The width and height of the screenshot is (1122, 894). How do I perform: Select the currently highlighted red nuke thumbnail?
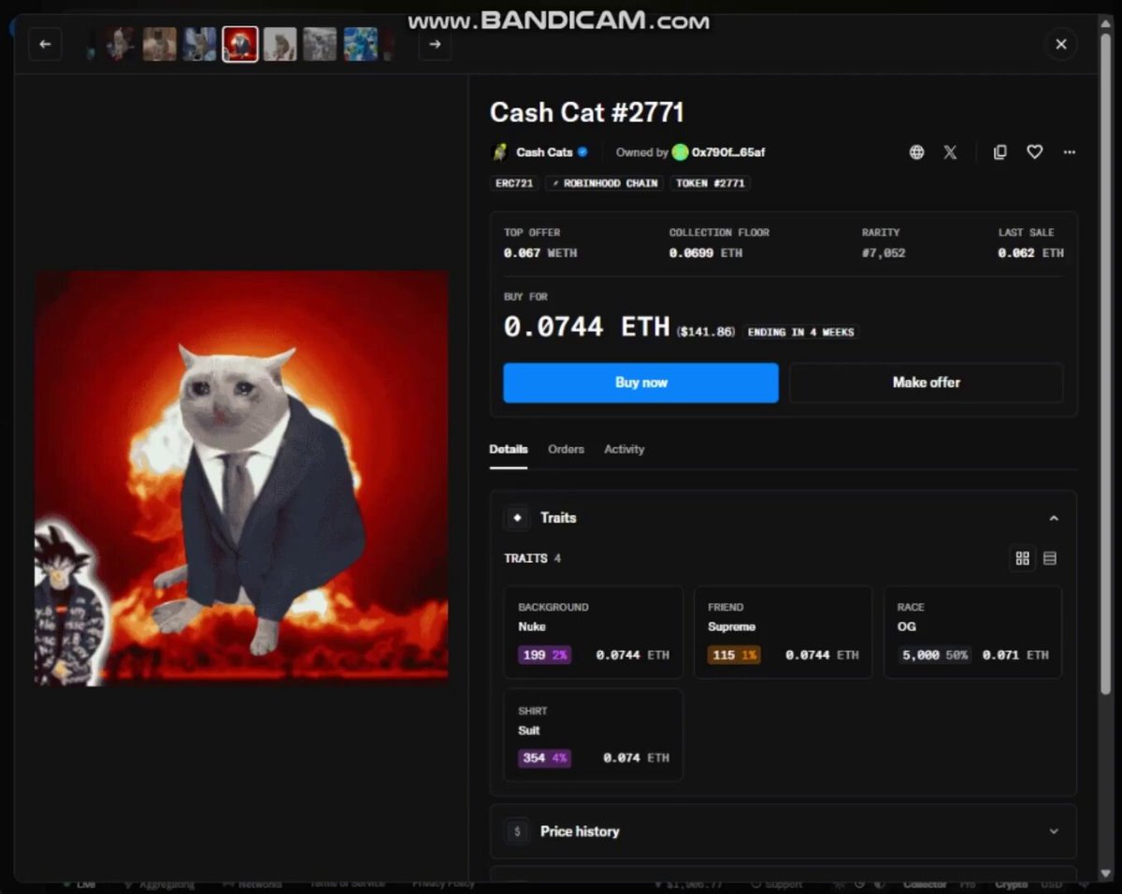click(240, 44)
